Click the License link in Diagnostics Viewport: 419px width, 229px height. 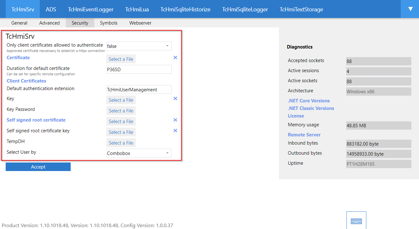click(x=296, y=116)
